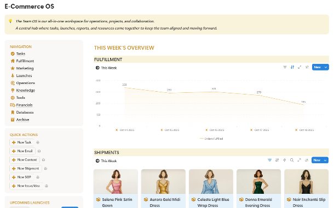Expand the Shipments gallery to full page
Viewport: 334px width, 208px height.
(x=299, y=160)
